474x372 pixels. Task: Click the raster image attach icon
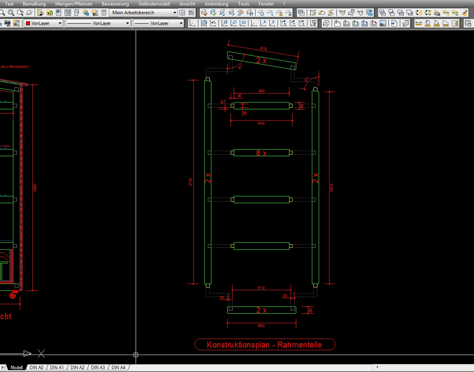tap(383, 23)
